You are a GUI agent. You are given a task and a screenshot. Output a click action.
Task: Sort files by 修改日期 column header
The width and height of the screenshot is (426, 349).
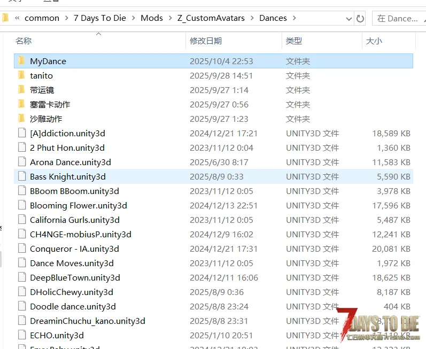[x=205, y=41]
